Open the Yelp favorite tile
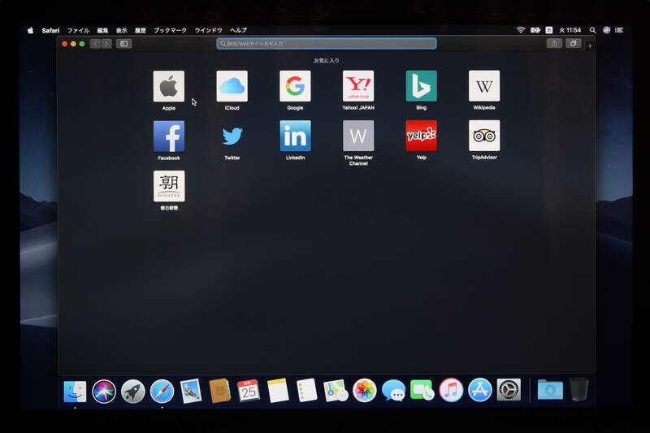 (421, 136)
